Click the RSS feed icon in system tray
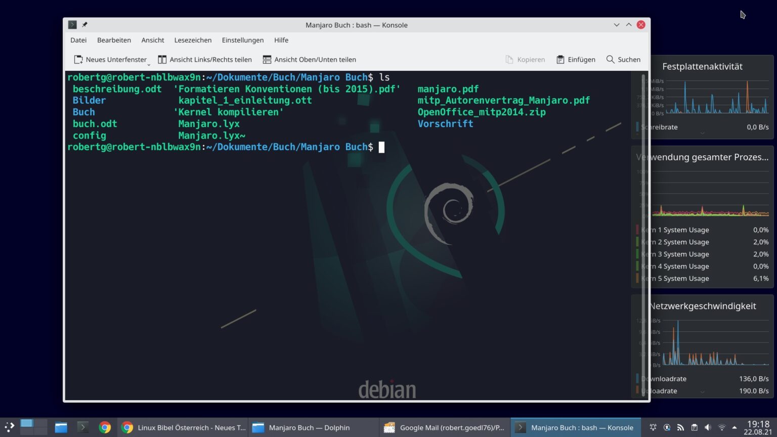Screen dimensions: 777x437 tap(679, 426)
